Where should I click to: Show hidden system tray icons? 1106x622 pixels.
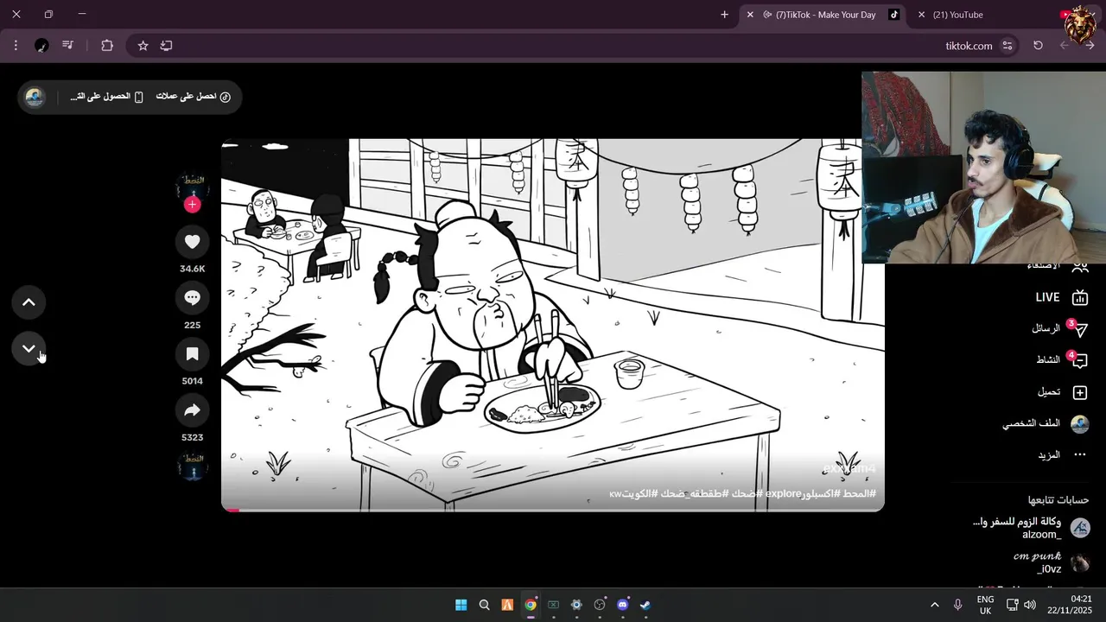click(935, 605)
